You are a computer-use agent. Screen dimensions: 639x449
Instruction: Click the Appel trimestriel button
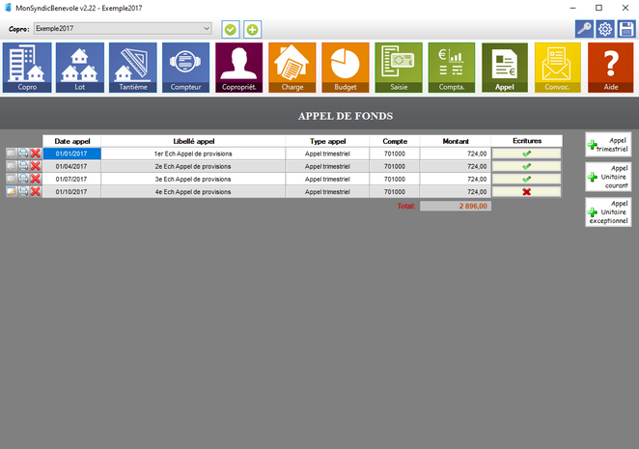point(608,145)
